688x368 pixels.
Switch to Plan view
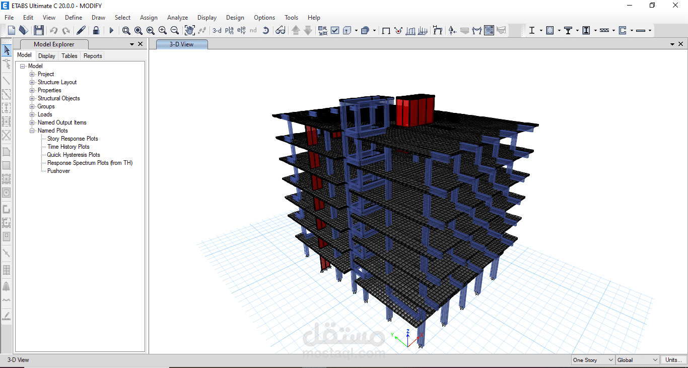[x=229, y=31]
